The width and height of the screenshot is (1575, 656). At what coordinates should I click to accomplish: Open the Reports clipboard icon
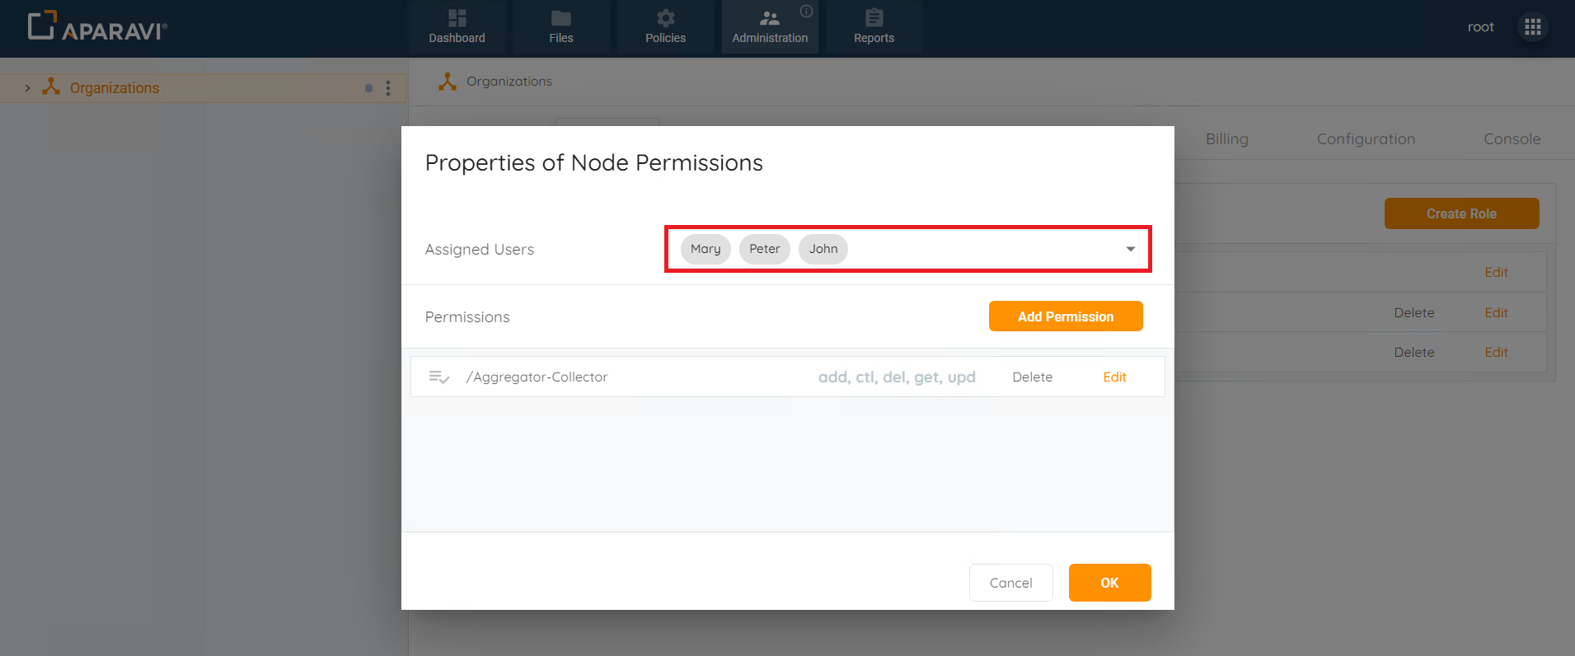[874, 19]
